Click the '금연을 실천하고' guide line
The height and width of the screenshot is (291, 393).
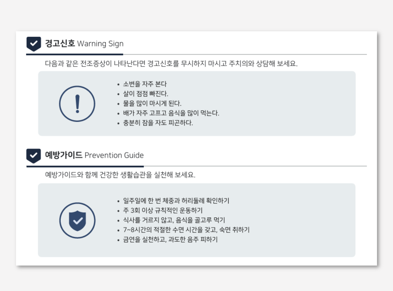pos(170,240)
